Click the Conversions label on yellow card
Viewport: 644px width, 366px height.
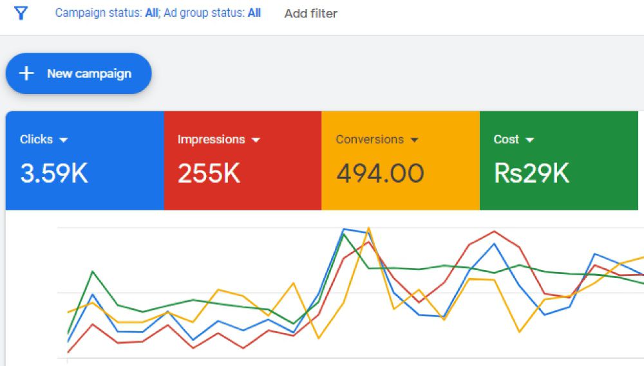coord(370,140)
